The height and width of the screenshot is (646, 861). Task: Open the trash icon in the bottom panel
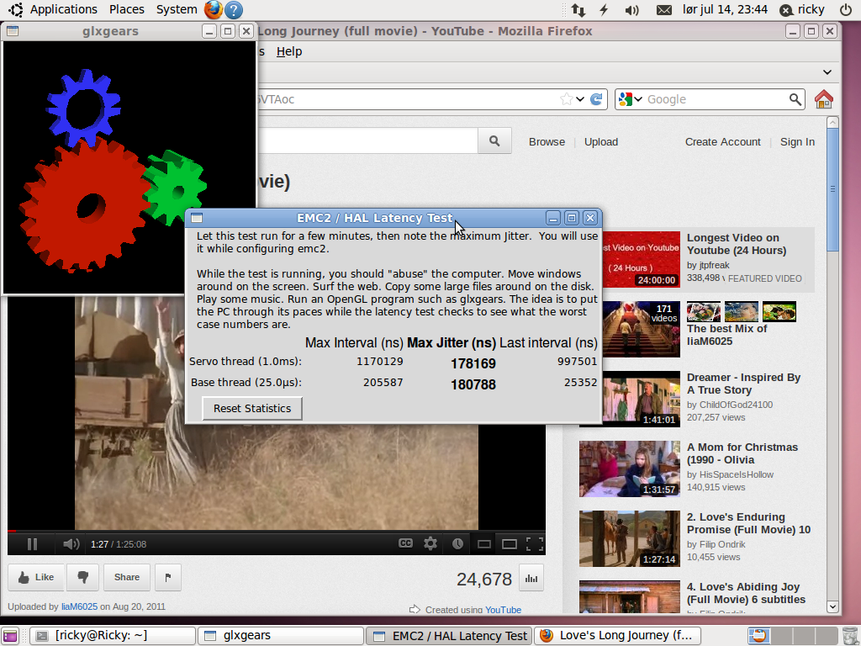(849, 635)
